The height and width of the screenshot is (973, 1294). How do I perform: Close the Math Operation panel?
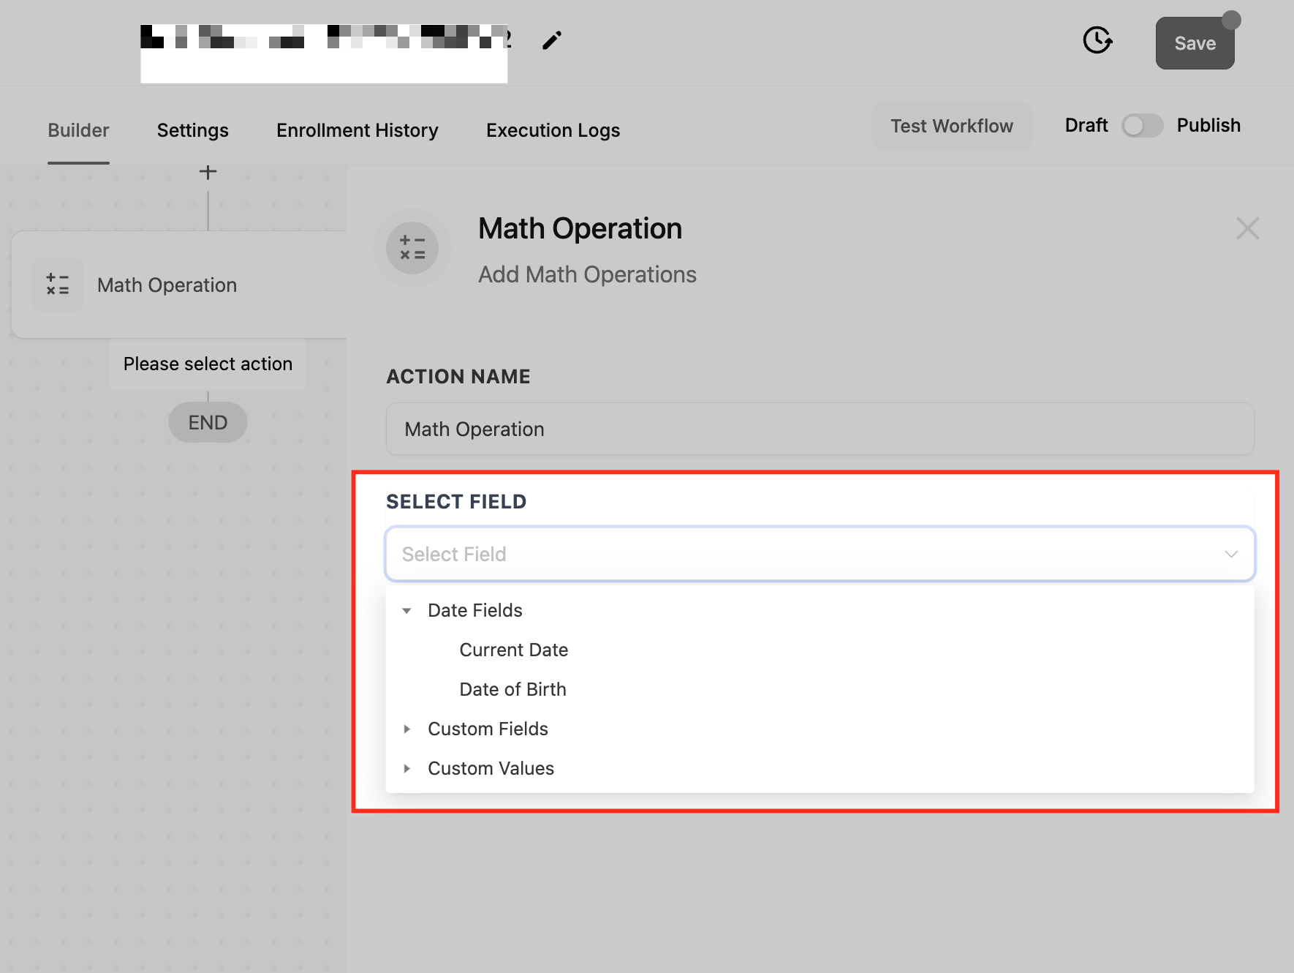click(1247, 228)
